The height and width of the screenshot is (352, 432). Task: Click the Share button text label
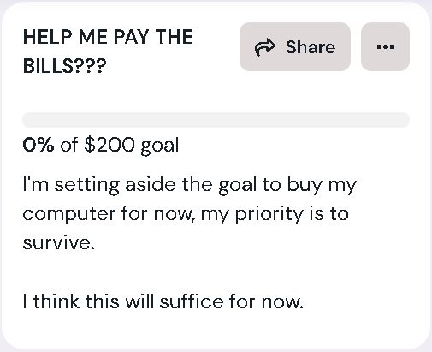pos(311,47)
